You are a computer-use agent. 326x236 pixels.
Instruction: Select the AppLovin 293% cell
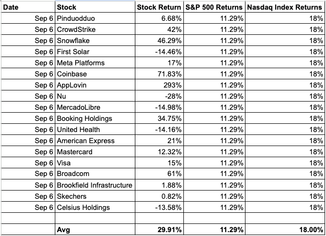tap(159, 85)
